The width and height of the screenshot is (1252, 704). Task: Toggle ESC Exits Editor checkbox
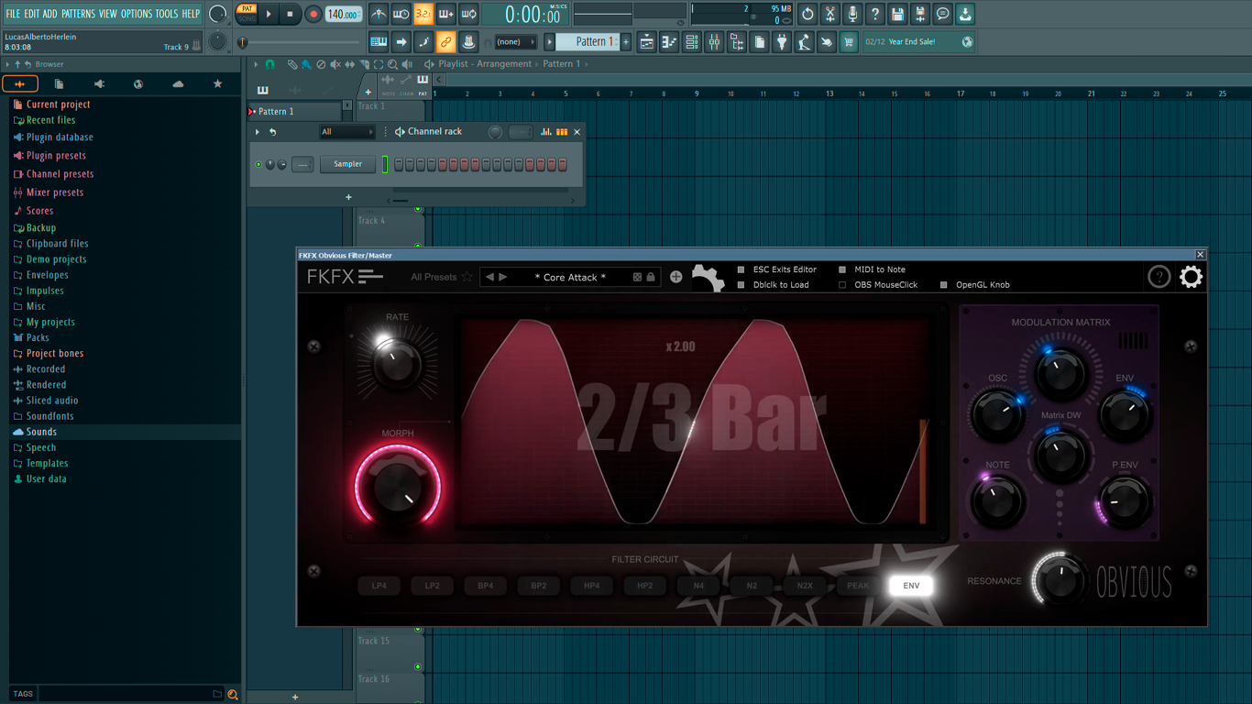point(741,269)
